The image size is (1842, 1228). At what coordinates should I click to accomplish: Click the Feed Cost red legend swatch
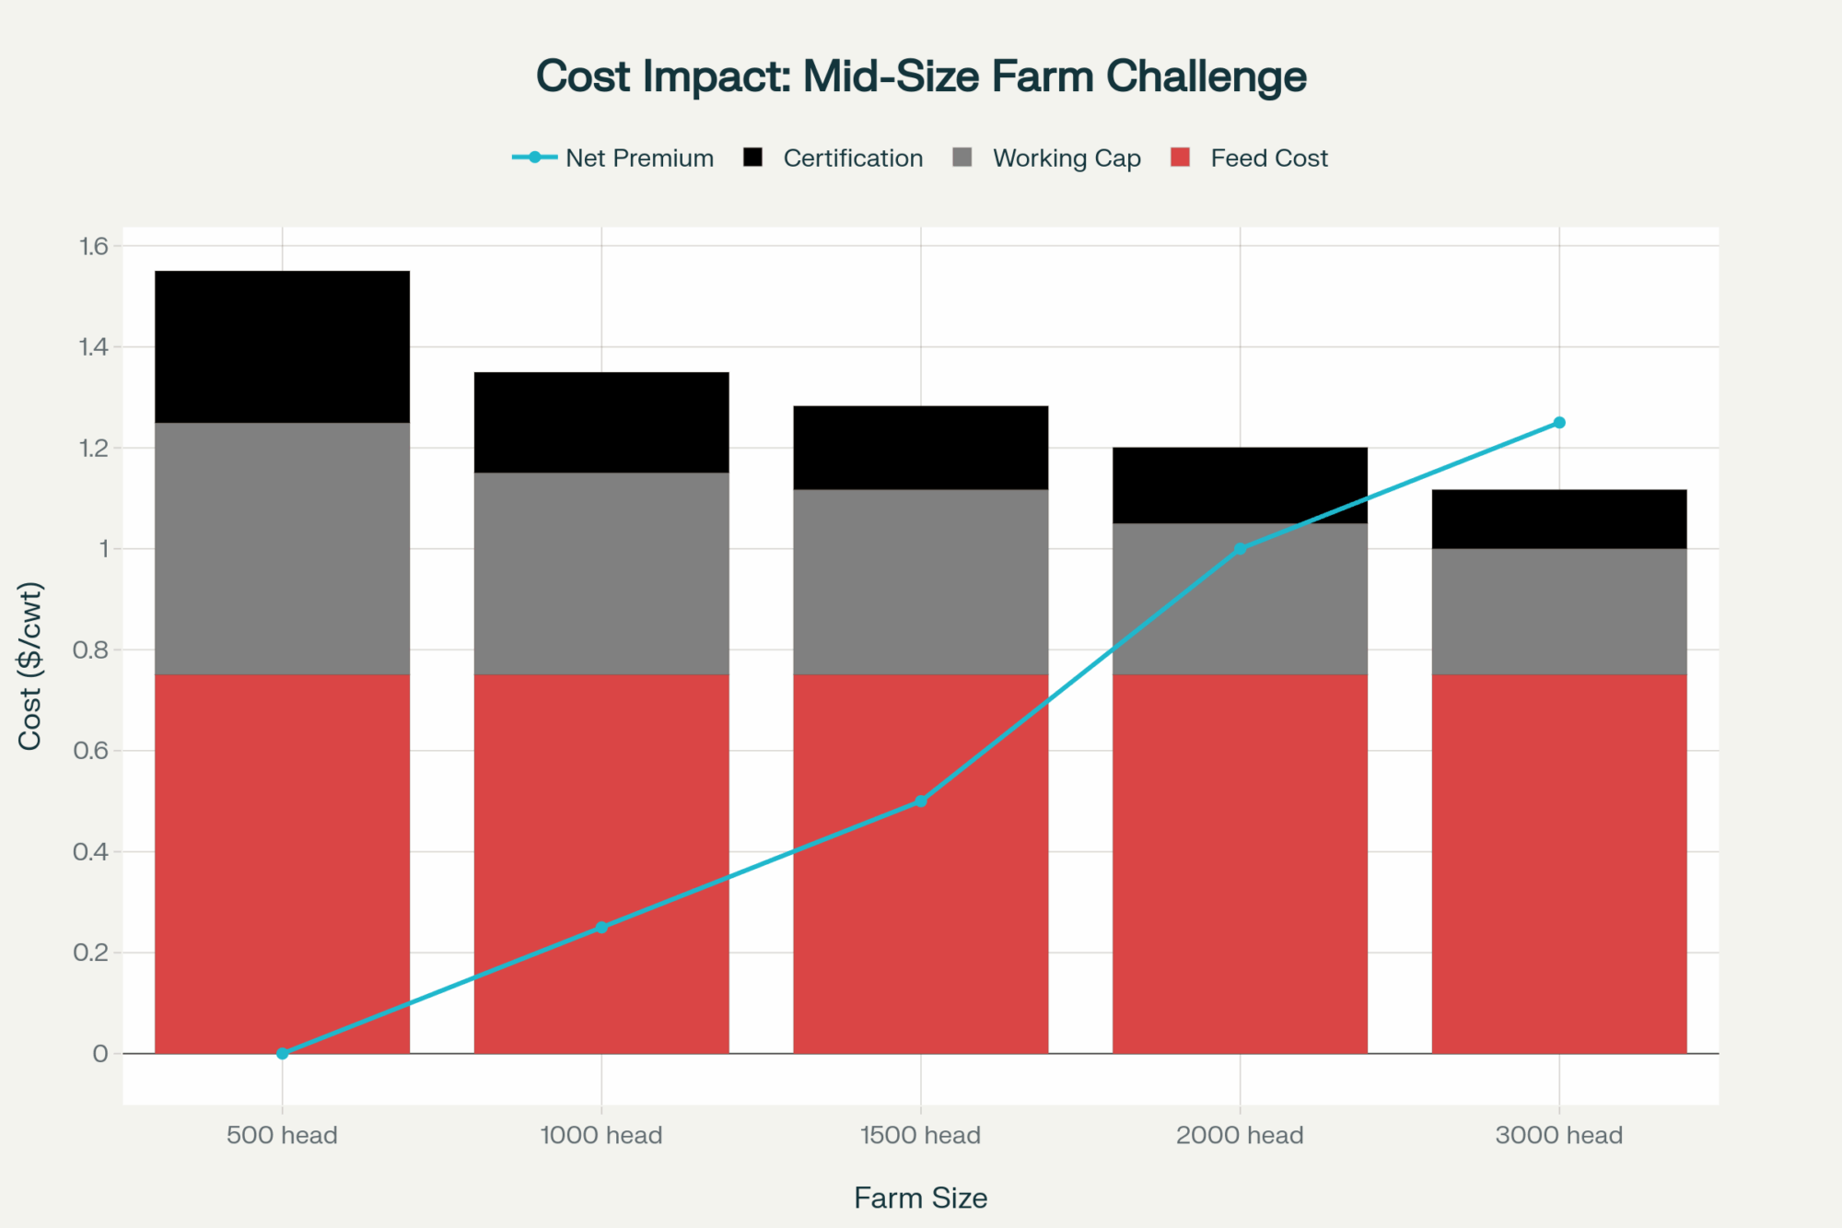tap(1180, 158)
